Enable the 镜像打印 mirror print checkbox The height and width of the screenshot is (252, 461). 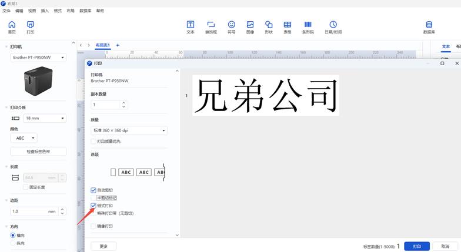(x=93, y=226)
